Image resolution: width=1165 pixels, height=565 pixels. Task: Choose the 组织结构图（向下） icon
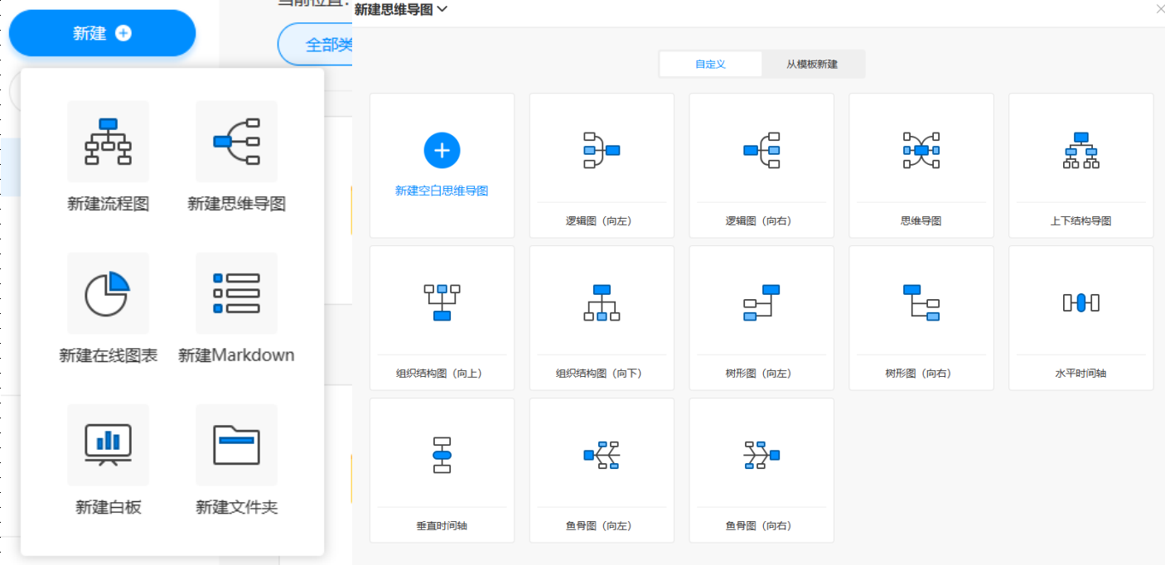(x=602, y=302)
